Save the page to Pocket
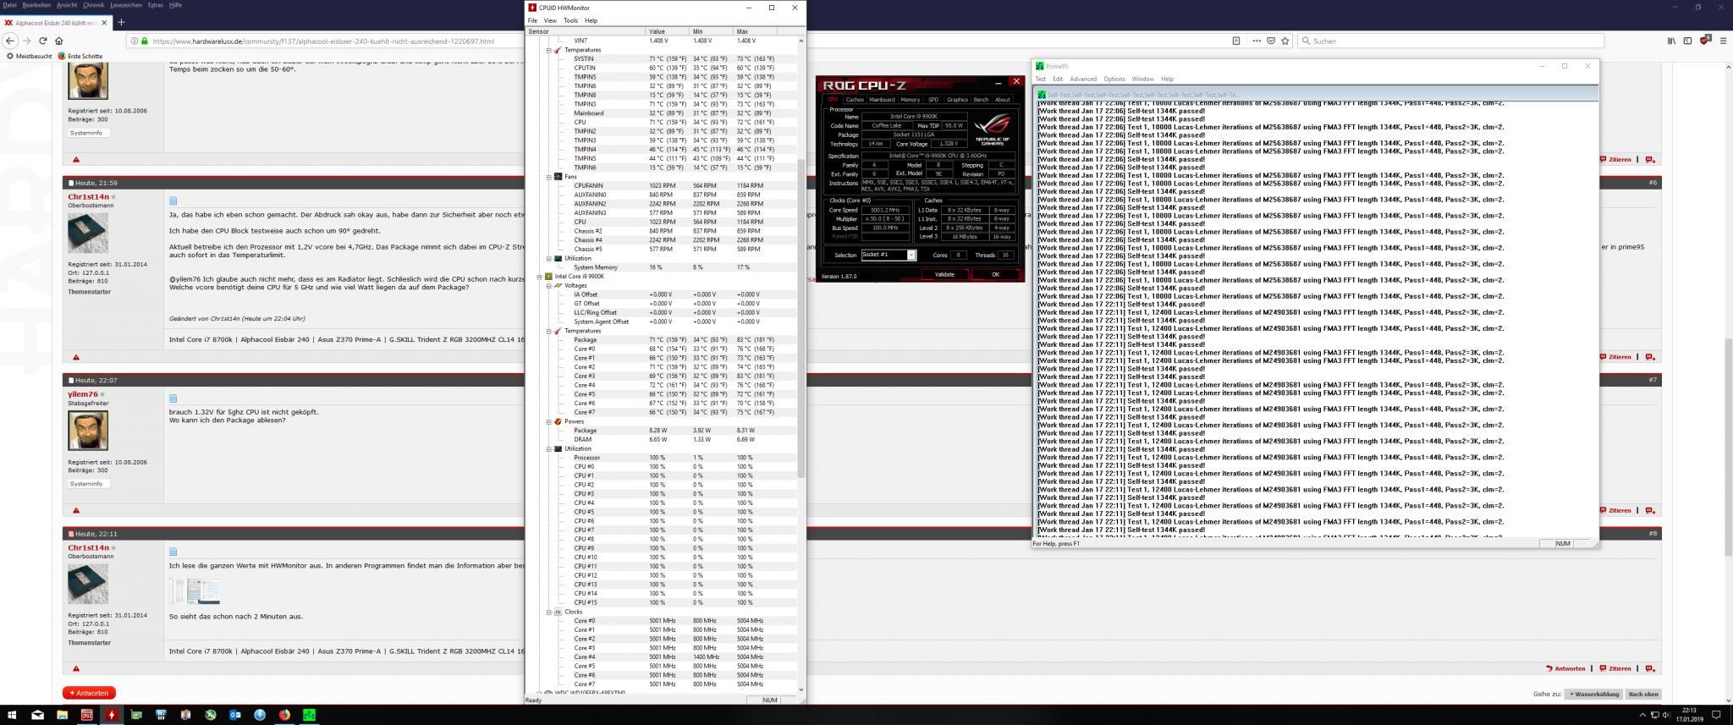Viewport: 1733px width, 725px height. point(1271,41)
